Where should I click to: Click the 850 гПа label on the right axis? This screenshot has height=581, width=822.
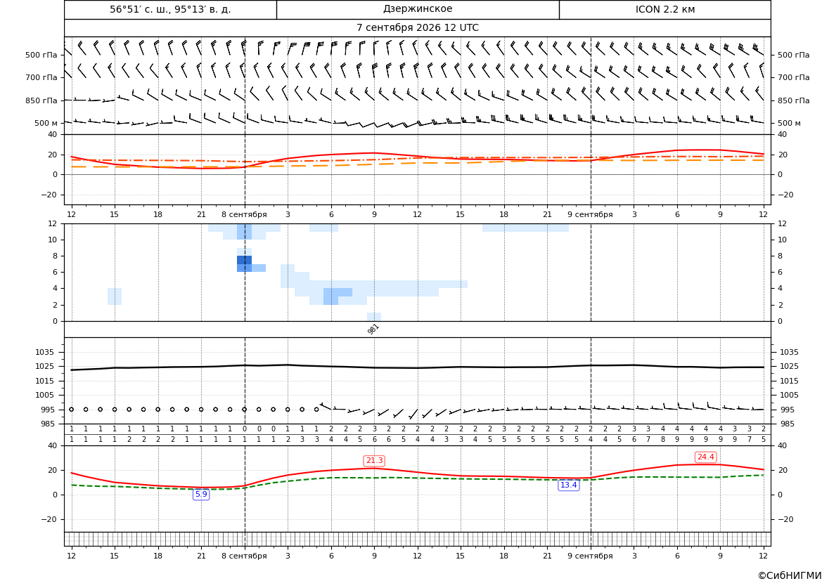coord(794,100)
